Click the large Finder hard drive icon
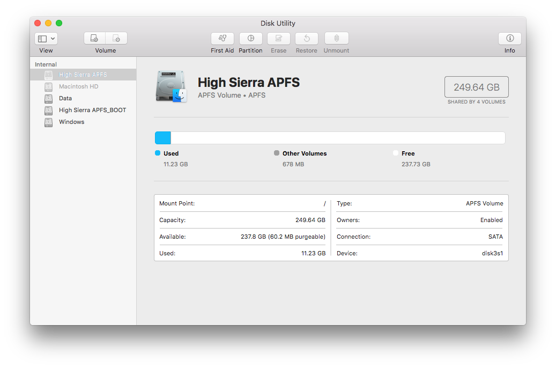This screenshot has width=556, height=368. 171,86
